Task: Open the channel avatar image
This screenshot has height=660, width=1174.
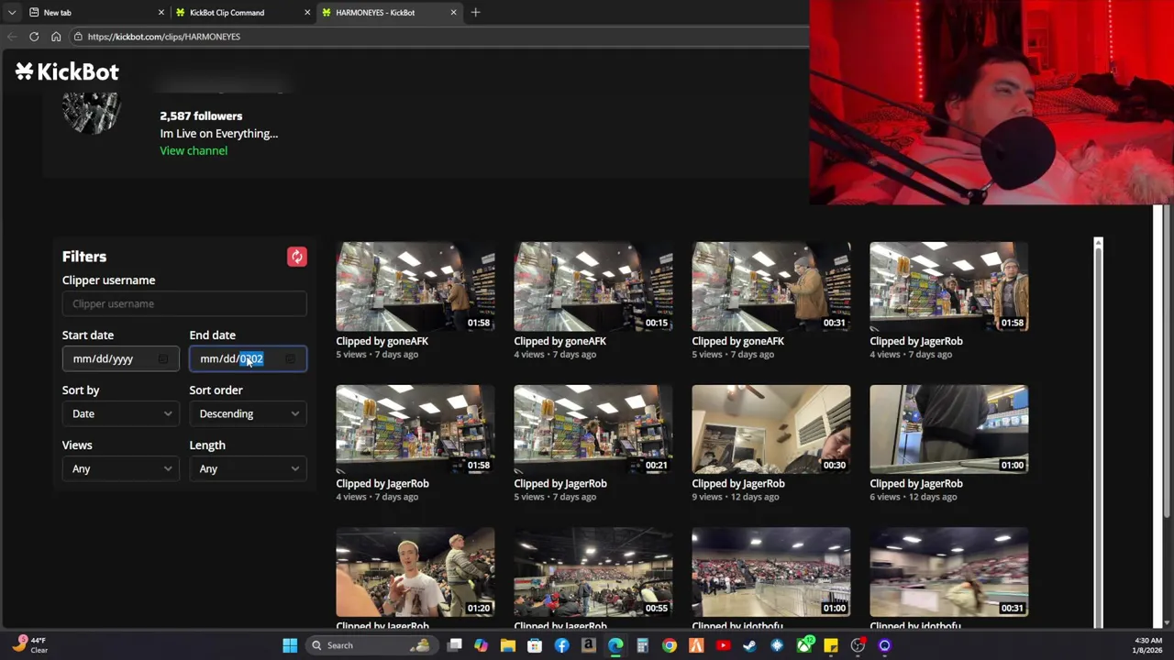Action: pyautogui.click(x=92, y=112)
